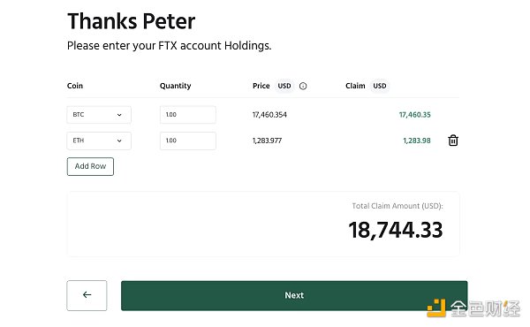Viewport: 530px width, 327px height.
Task: Click the USD badge beside Claim
Action: (380, 86)
